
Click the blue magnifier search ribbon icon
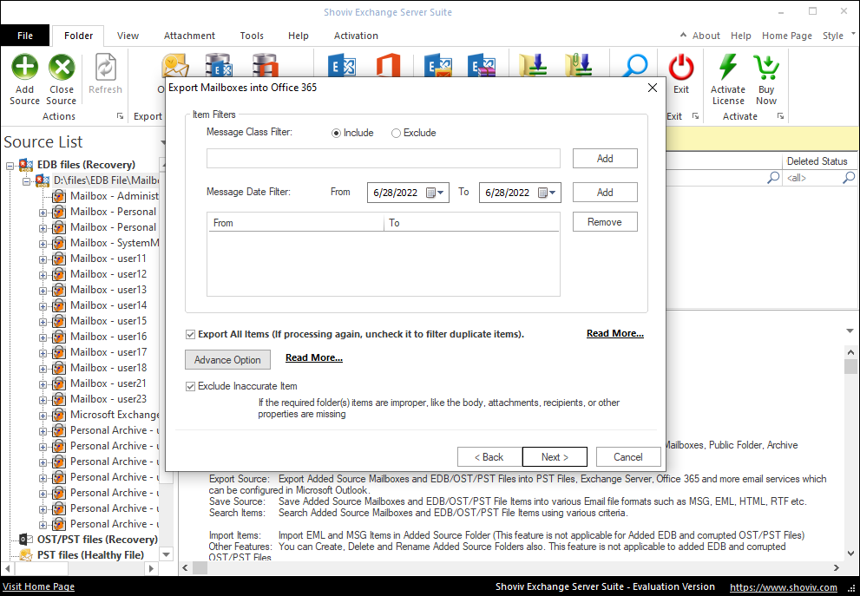point(636,65)
